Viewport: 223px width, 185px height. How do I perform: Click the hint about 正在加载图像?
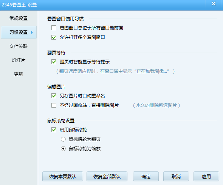(x=115, y=71)
